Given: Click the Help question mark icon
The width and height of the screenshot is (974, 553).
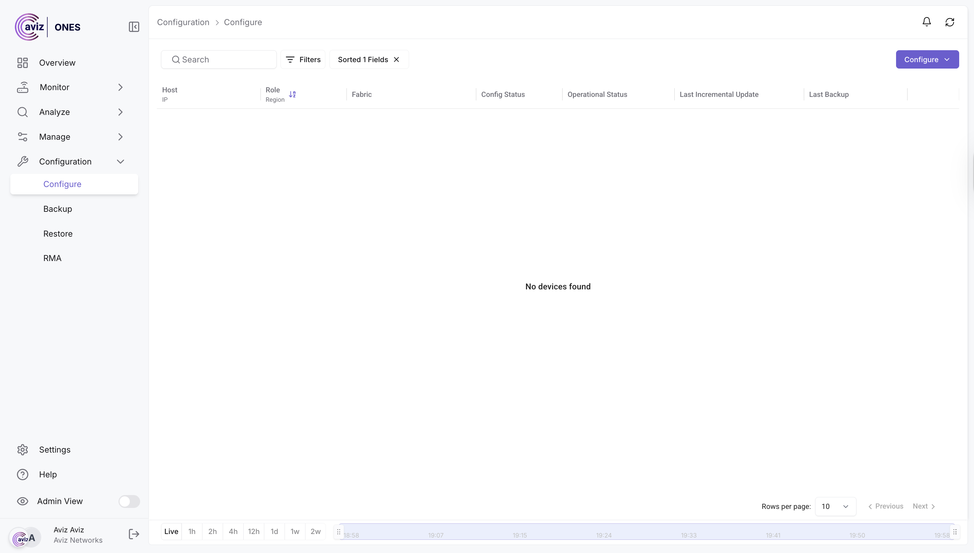Looking at the screenshot, I should tap(23, 474).
